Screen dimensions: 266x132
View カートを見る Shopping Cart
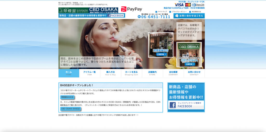[x=131, y=73]
